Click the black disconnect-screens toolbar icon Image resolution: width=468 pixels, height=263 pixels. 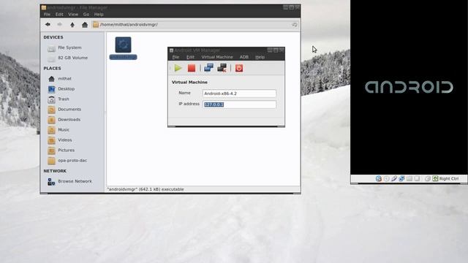pos(222,68)
